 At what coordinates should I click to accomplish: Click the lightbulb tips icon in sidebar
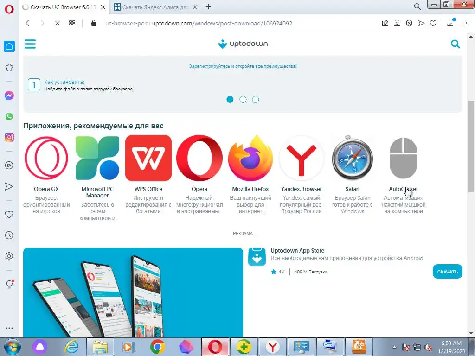tap(9, 284)
